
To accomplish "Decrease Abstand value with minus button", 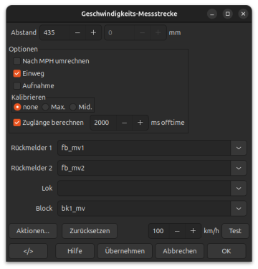I will pos(77,32).
